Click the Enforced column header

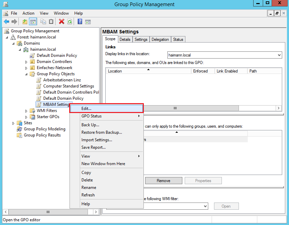(x=203, y=71)
